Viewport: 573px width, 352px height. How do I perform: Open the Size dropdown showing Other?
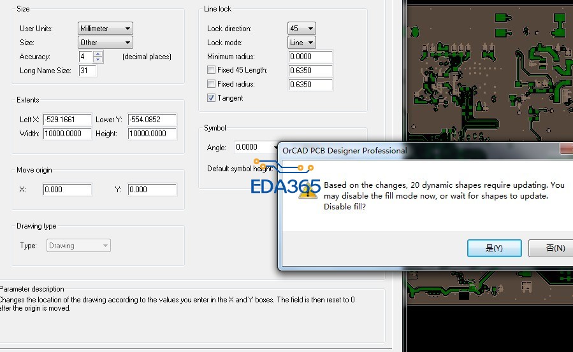[105, 43]
